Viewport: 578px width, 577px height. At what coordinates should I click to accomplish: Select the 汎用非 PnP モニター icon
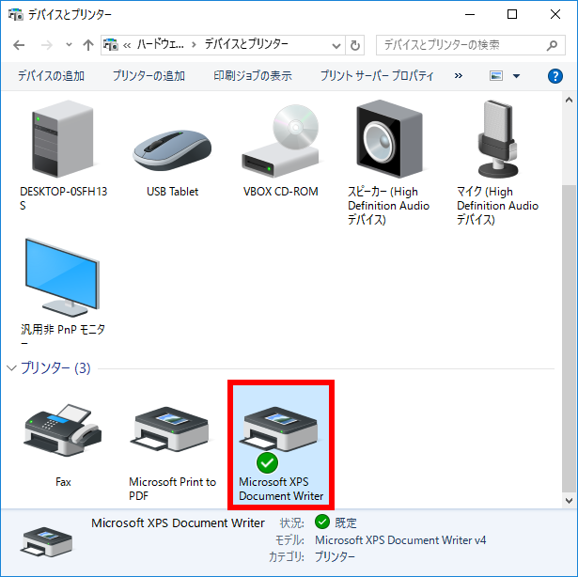pyautogui.click(x=62, y=277)
